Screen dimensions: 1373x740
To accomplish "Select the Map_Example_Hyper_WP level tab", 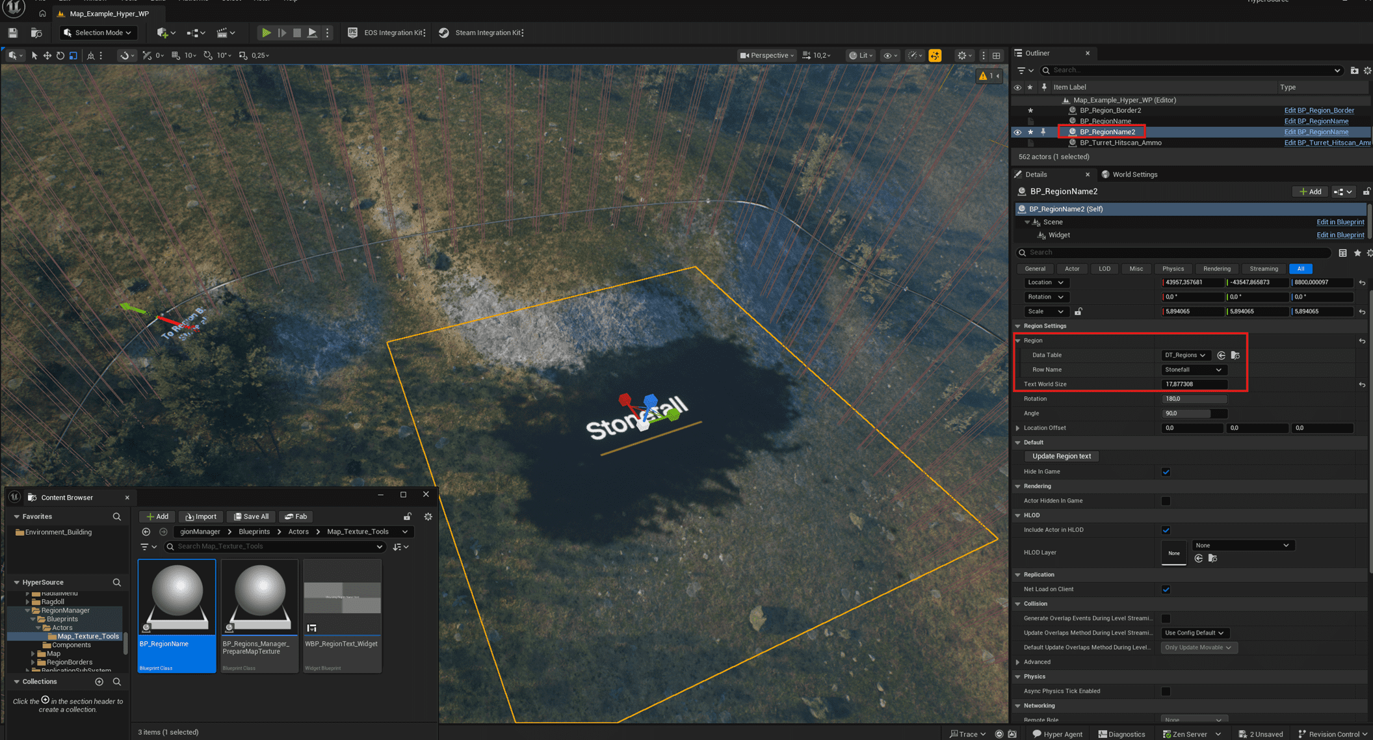I will point(109,14).
